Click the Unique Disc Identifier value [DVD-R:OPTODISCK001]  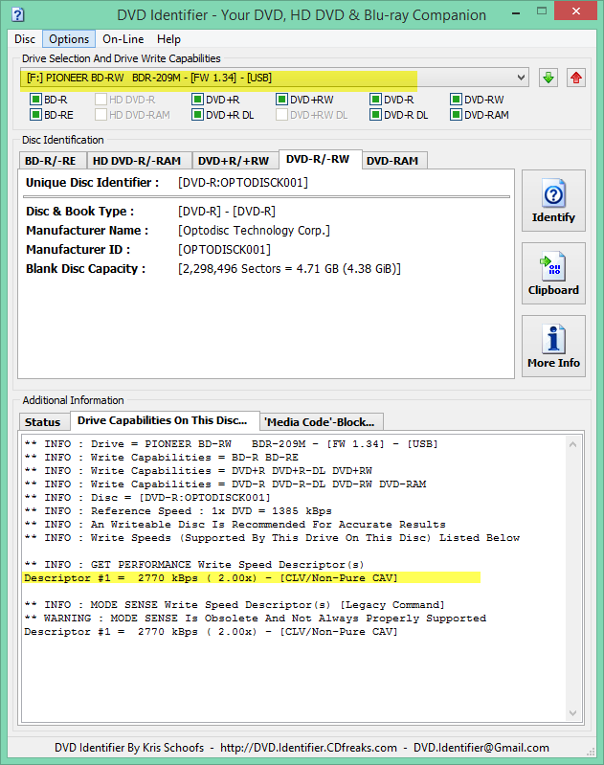[x=243, y=183]
